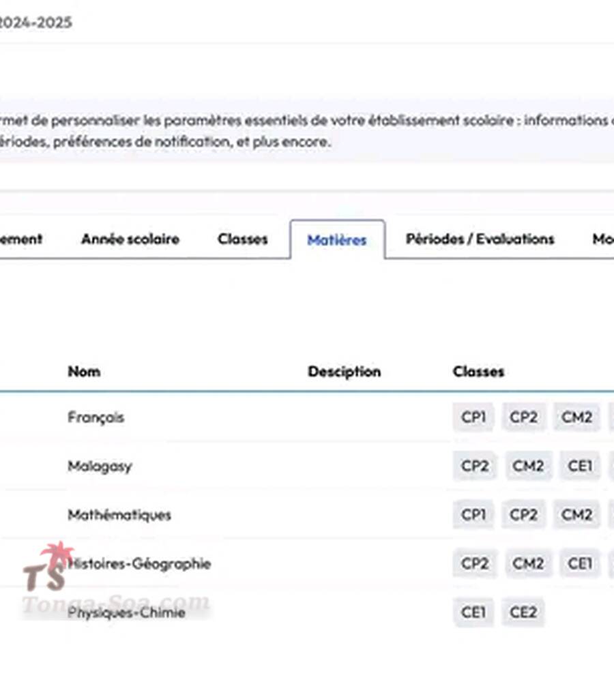The height and width of the screenshot is (682, 614).
Task: Click the CM2 chip in the Histoires-Géographie row
Action: [x=528, y=564]
